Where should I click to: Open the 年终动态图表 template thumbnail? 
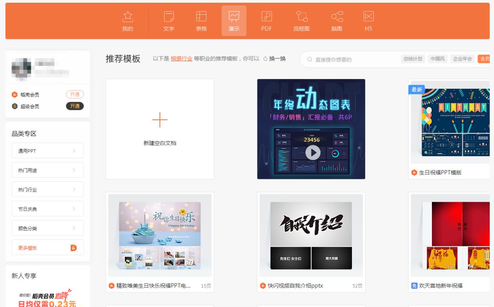point(311,129)
